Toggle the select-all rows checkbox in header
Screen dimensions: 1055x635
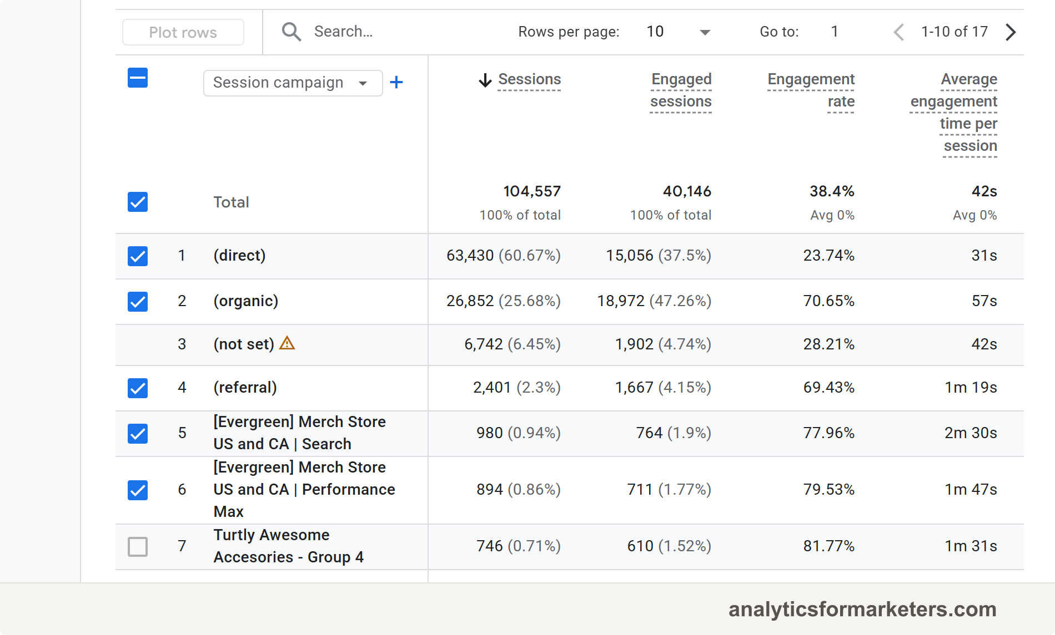point(138,78)
